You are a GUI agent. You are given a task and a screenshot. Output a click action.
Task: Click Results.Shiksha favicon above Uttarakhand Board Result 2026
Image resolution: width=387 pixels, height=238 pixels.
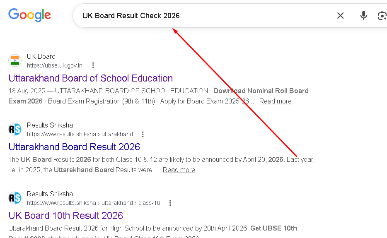tap(15, 129)
